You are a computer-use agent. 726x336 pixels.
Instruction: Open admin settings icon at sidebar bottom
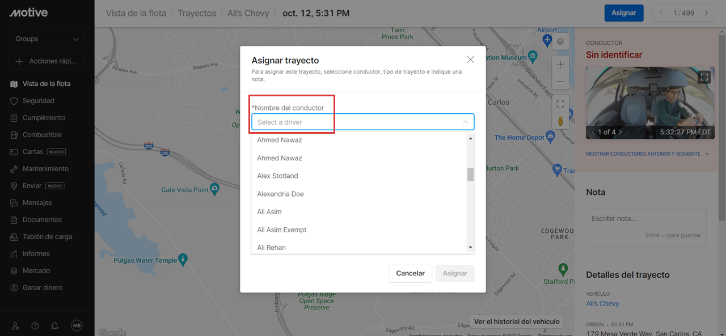tap(15, 326)
